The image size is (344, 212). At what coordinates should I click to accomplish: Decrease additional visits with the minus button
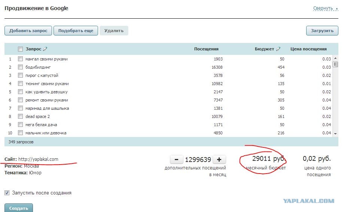(176, 160)
